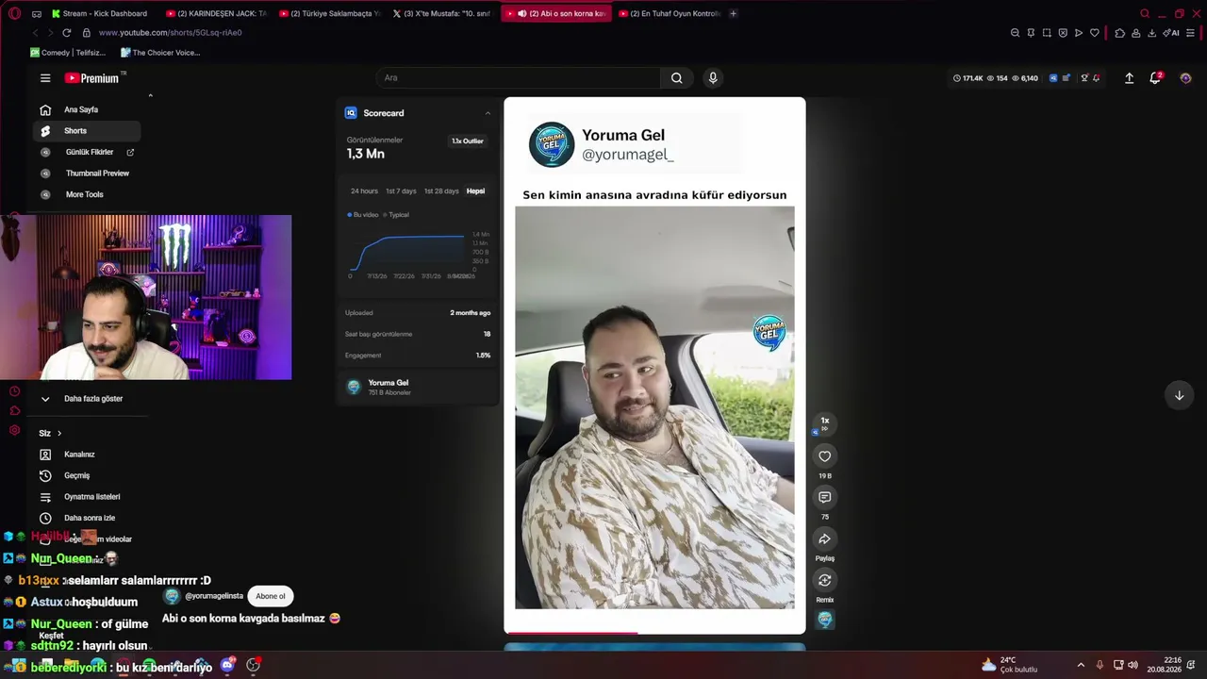Start voice search with the microphone

coord(713,78)
